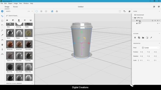The image size is (161, 90).
Task: Click the frame selection corners icon
Action: point(120,11)
